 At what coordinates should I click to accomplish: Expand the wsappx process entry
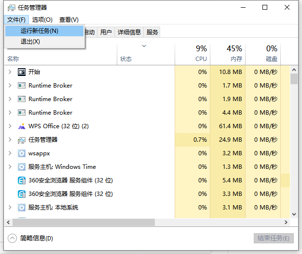point(10,153)
